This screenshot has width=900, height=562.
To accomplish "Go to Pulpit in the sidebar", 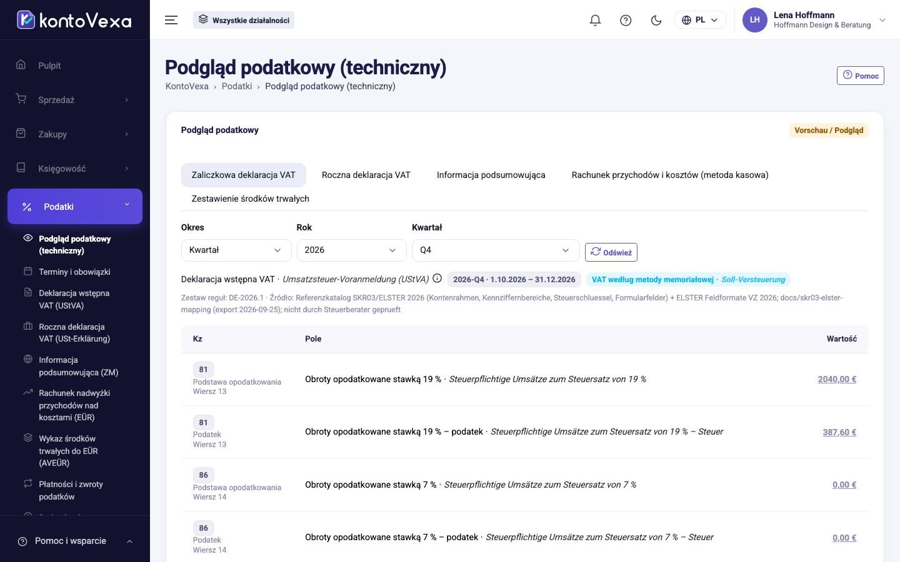I will click(x=75, y=66).
